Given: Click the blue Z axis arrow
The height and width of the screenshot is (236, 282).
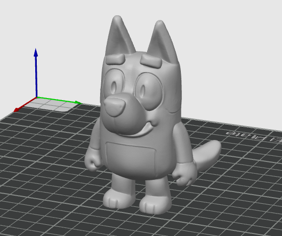Looking at the screenshot, I should click(36, 73).
